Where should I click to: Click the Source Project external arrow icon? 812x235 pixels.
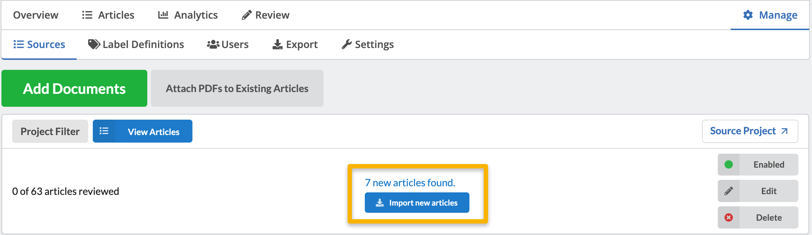pos(784,131)
